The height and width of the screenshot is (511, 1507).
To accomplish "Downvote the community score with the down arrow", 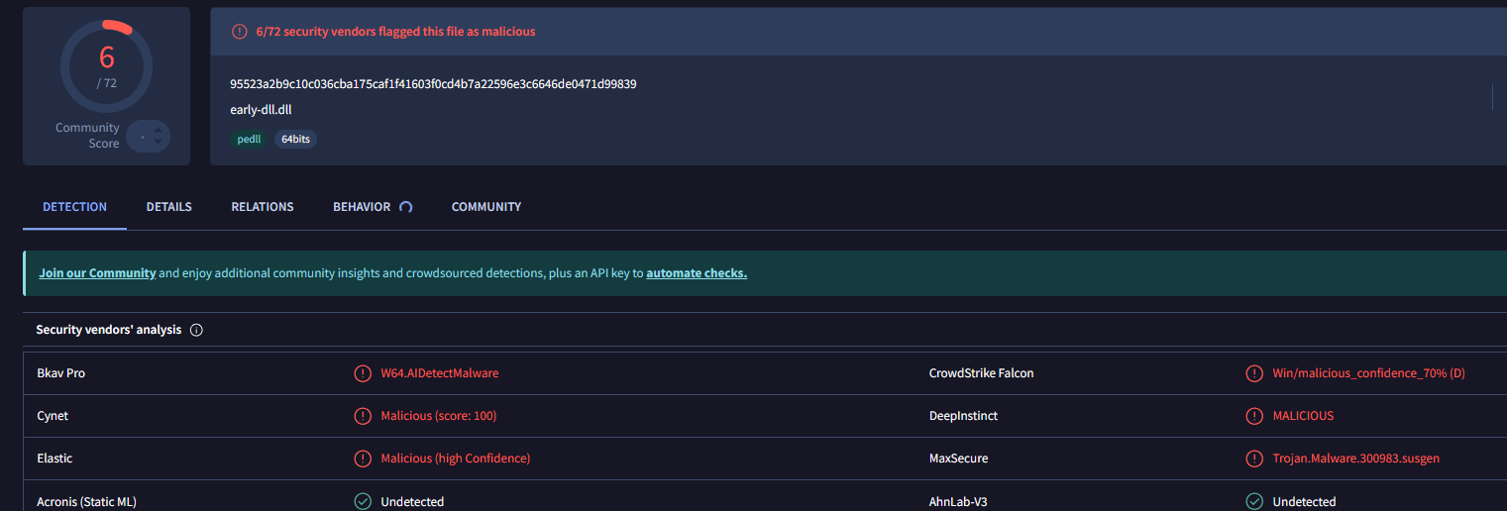I will 158,144.
